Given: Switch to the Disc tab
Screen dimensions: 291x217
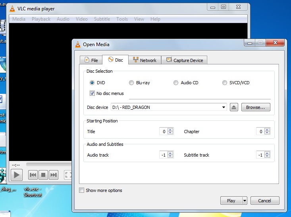Looking at the screenshot, I should tap(115, 60).
